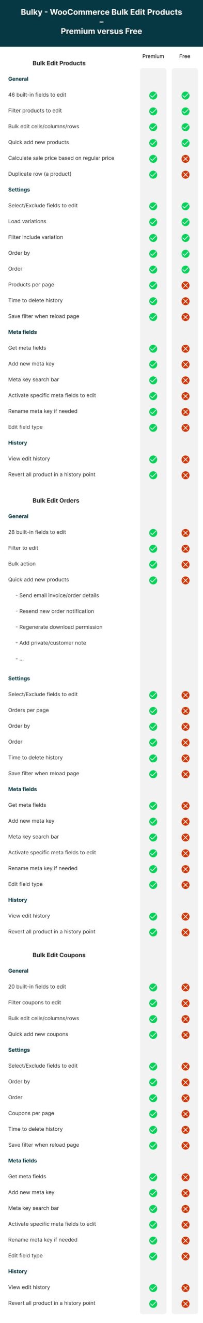This screenshot has height=1323, width=203.
Task: Click Premium checkmark for 28 built-in fields
Action: click(x=153, y=533)
